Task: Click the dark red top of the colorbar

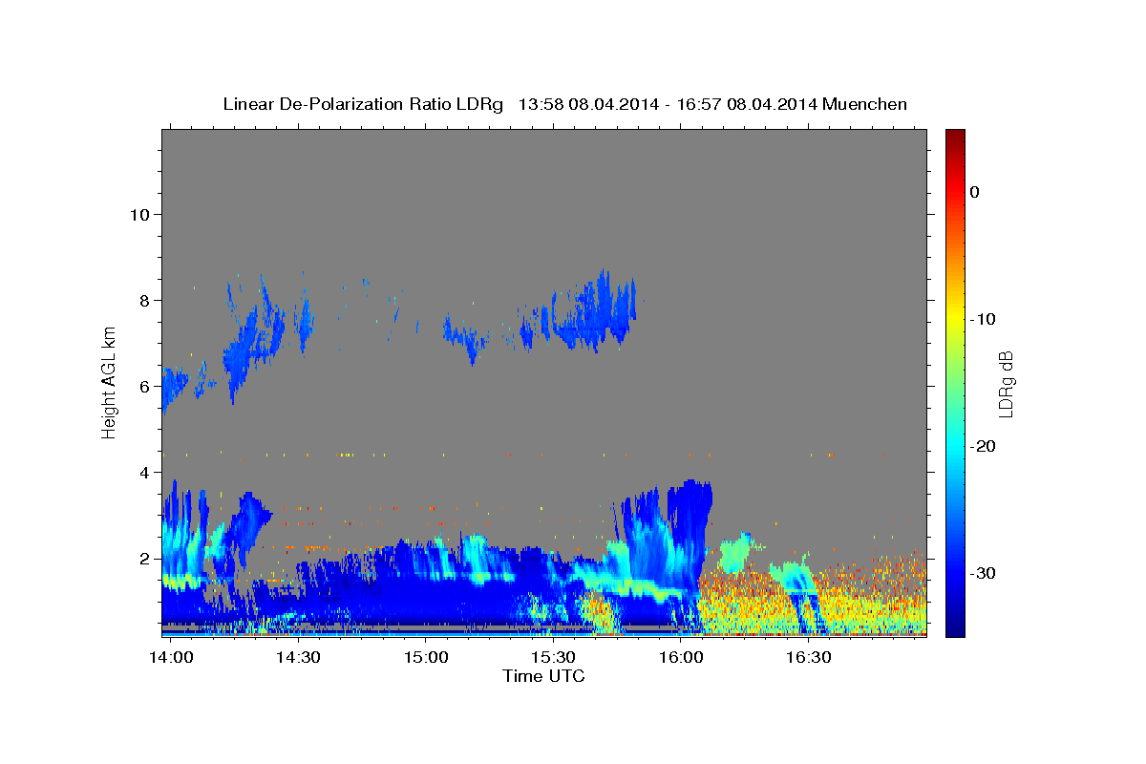Action: 955,136
